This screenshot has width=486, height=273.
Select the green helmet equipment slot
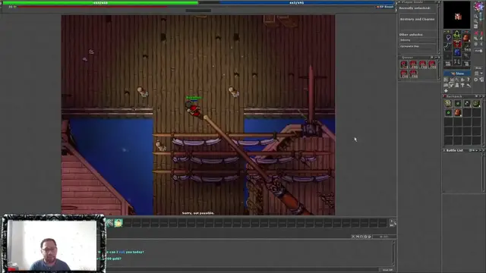click(457, 35)
